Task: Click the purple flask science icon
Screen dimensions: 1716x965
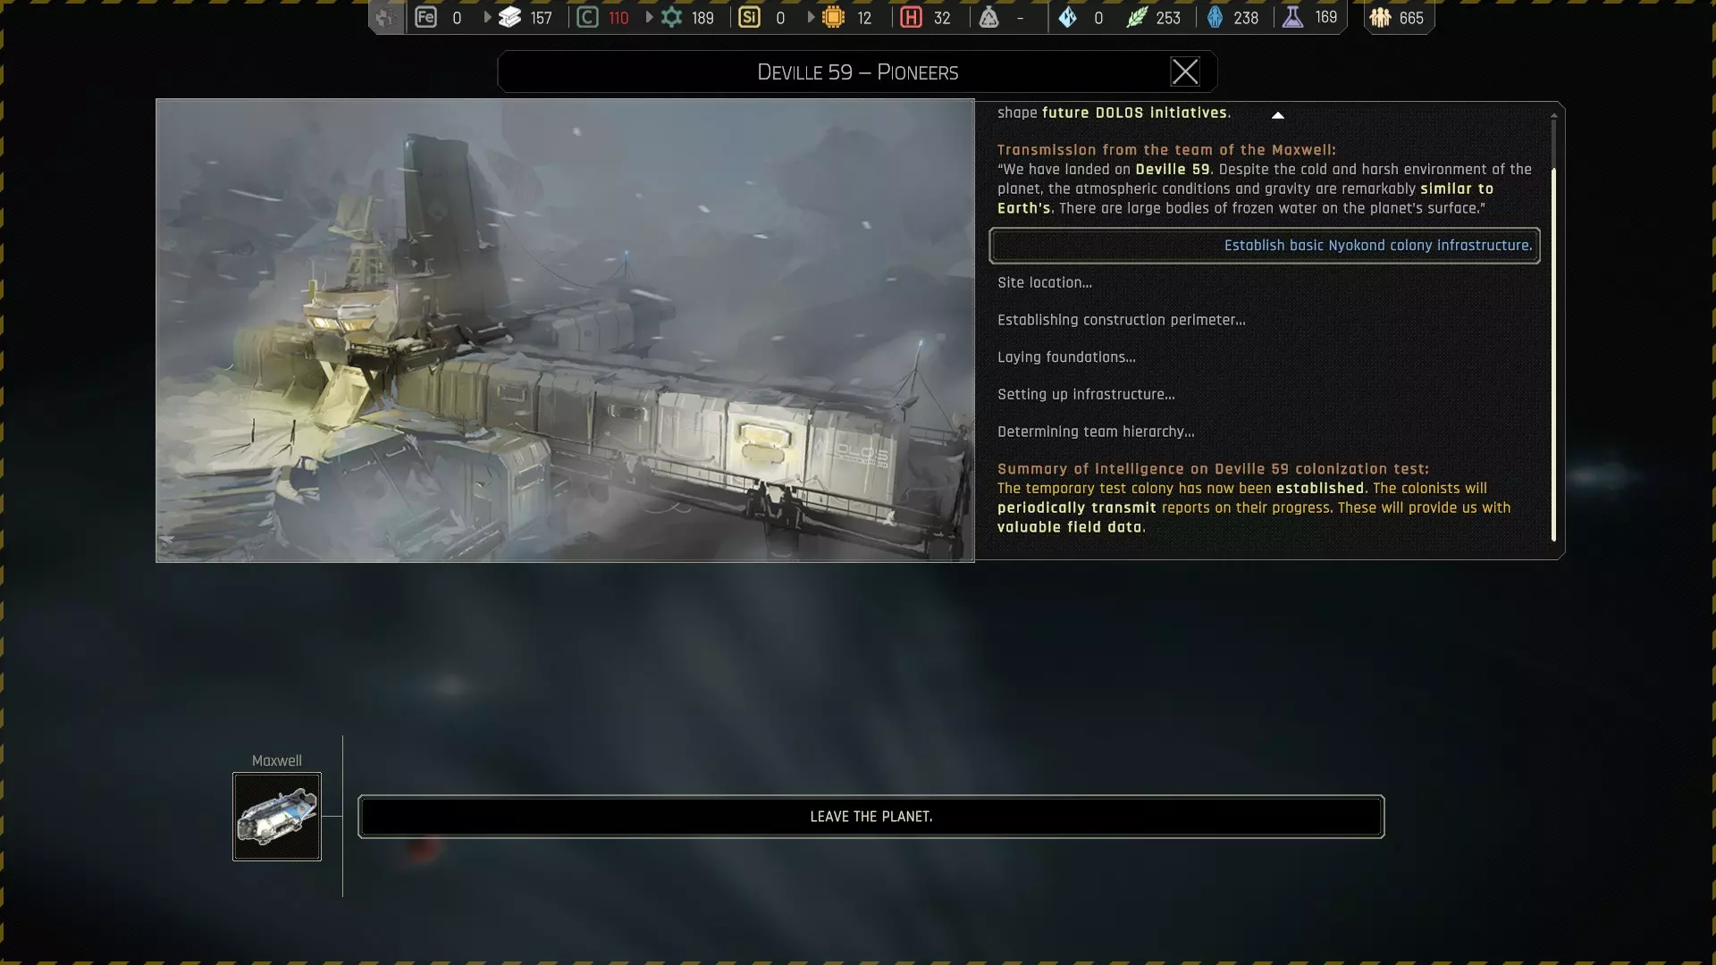Action: click(1292, 17)
